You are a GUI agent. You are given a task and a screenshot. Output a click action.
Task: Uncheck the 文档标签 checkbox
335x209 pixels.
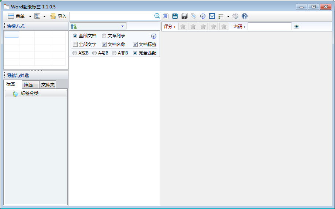145,44
